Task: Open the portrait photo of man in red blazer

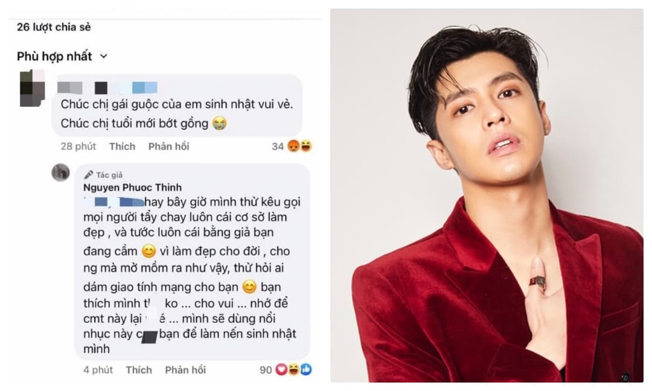Action: pos(487,195)
